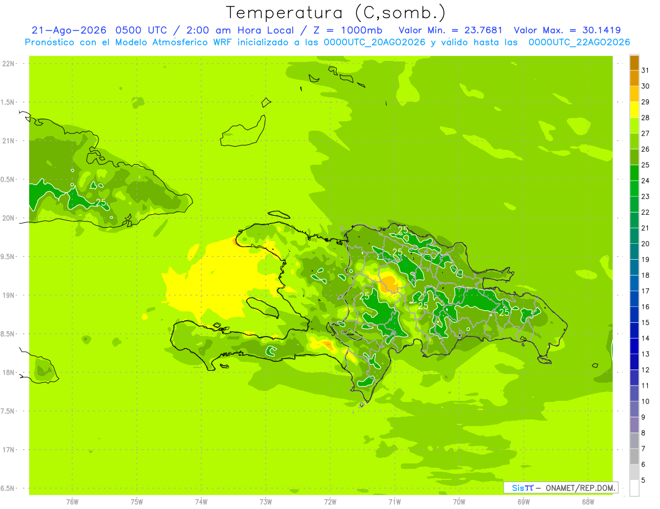Click the '69W' longitude axis label
This screenshot has width=660, height=509.
point(524,501)
